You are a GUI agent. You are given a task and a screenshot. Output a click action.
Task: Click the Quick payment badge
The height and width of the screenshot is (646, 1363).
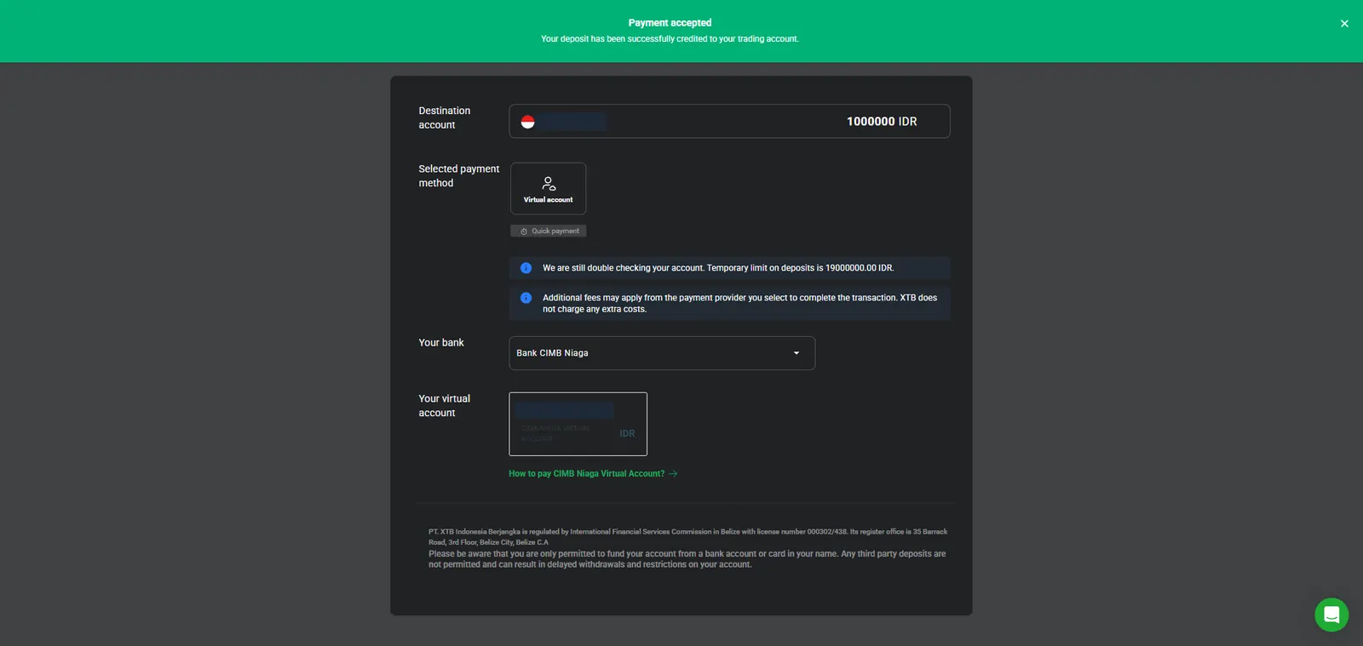pyautogui.click(x=548, y=231)
